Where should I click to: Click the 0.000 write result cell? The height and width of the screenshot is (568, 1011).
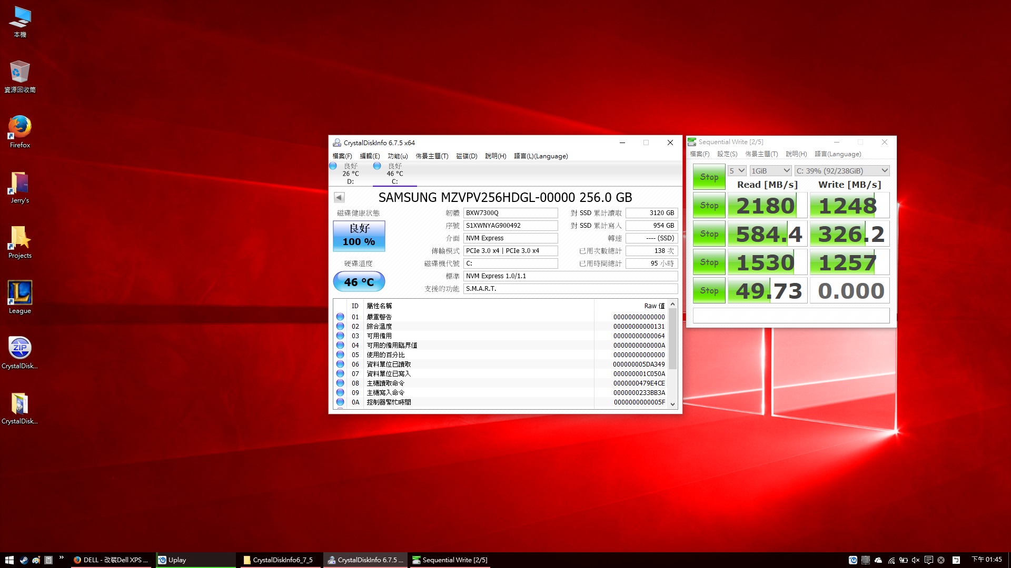pos(850,291)
